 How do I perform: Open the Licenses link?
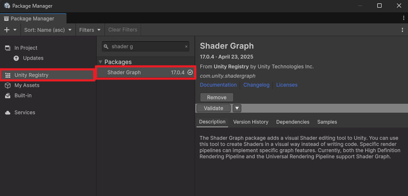click(x=287, y=85)
